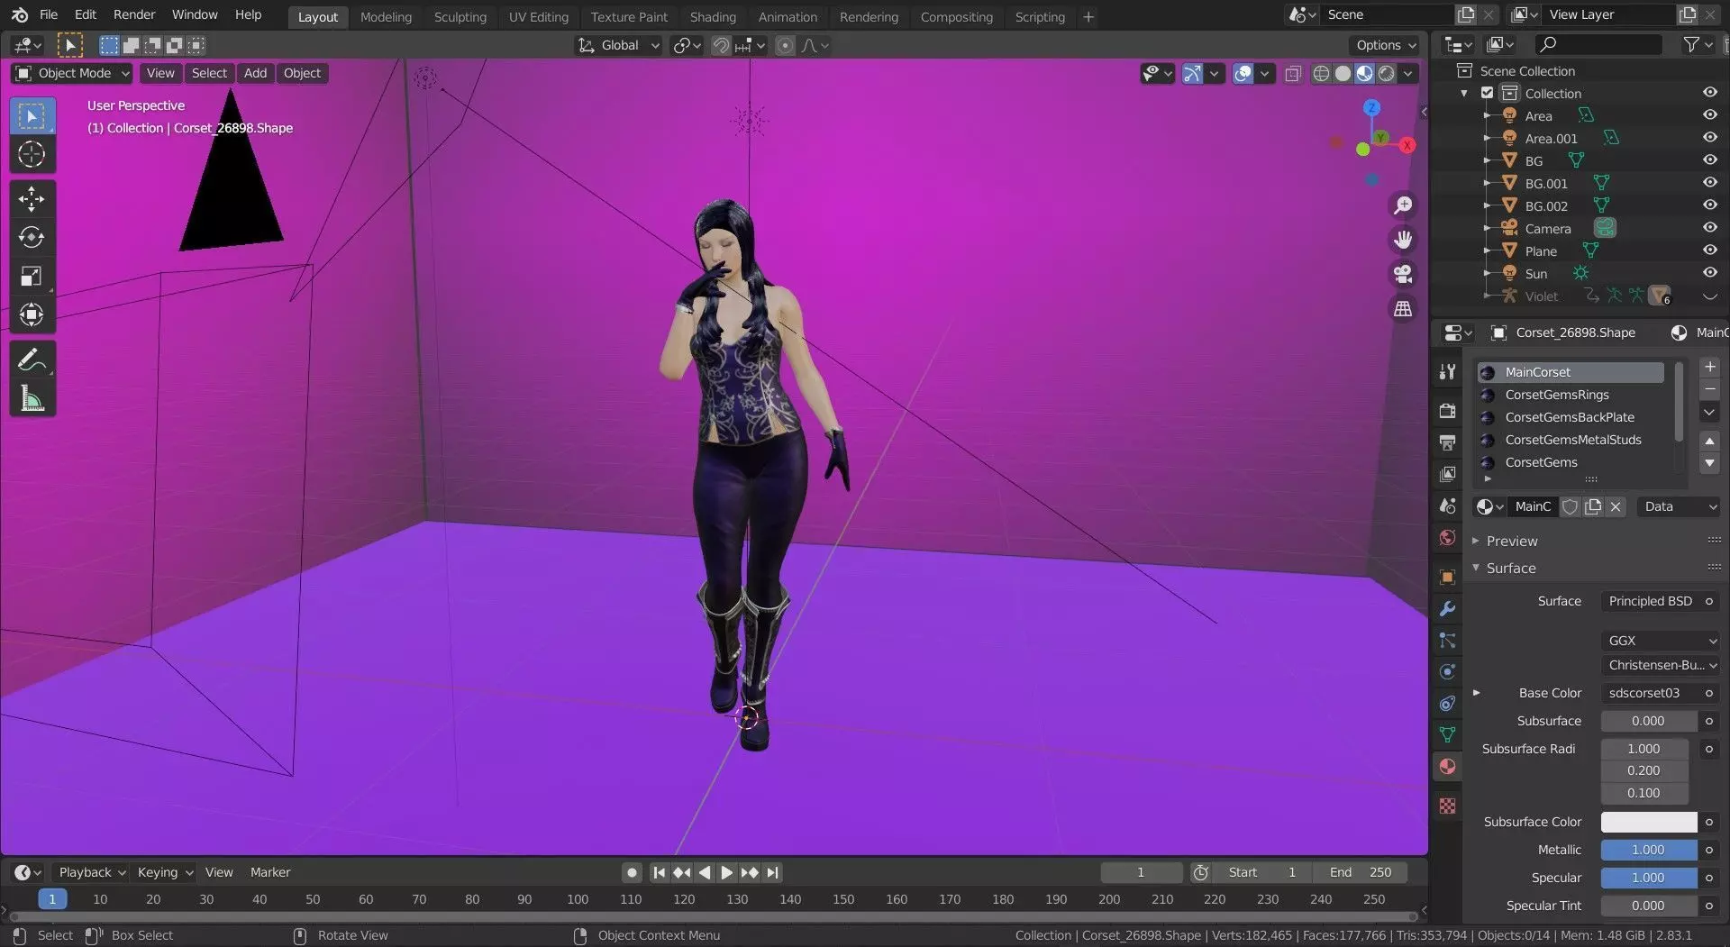Open the File menu

coord(49,14)
